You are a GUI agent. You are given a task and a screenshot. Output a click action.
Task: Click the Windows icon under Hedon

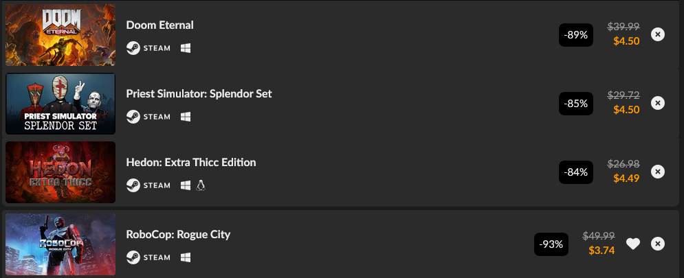point(186,185)
